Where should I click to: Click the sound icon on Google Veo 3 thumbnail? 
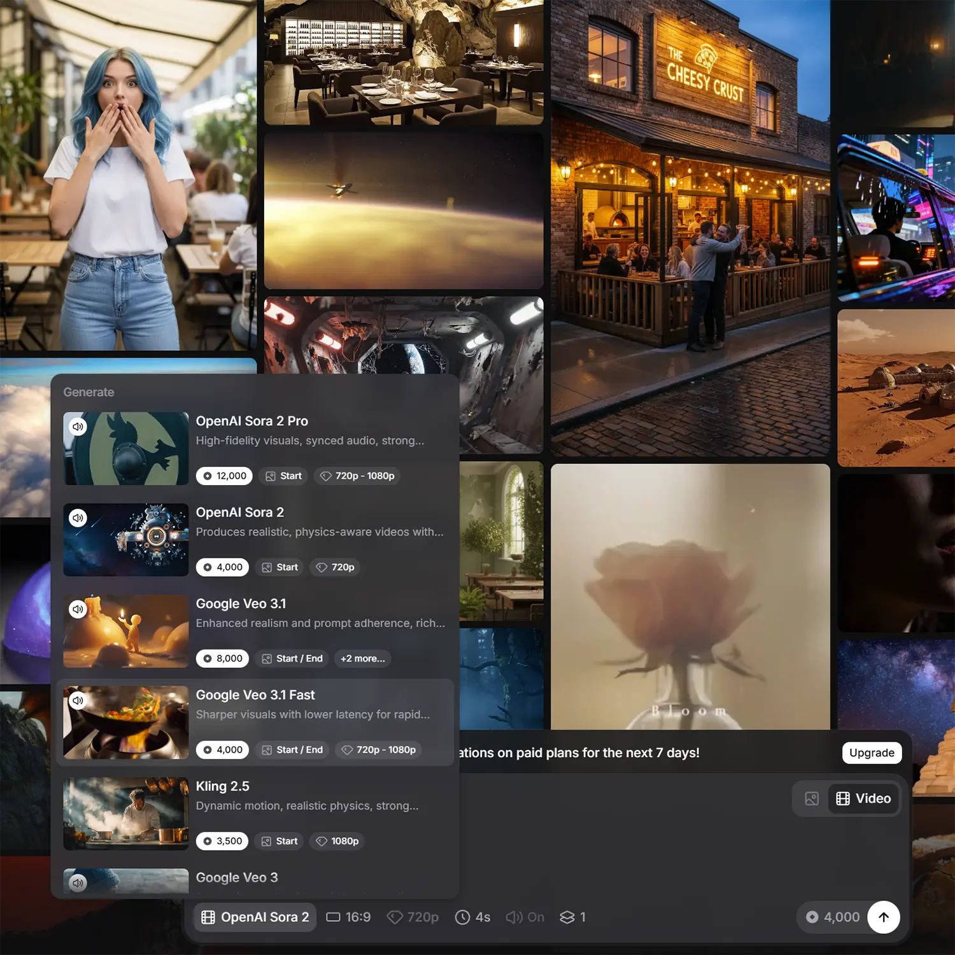(x=78, y=882)
